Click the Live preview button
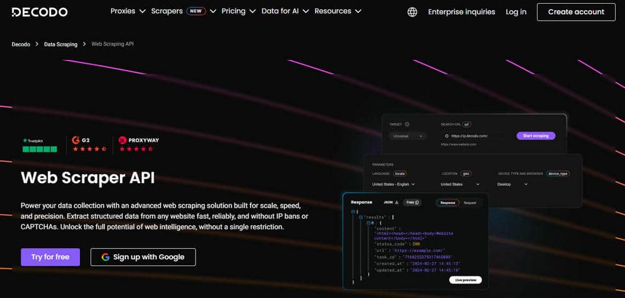 [x=466, y=280]
